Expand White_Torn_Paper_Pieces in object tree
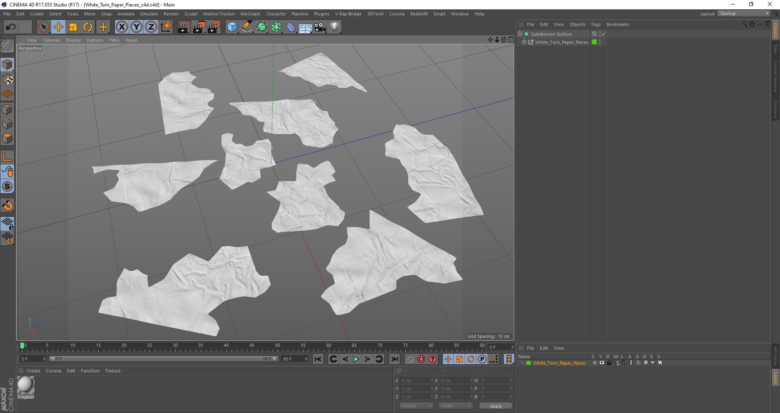The height and width of the screenshot is (413, 780). tap(524, 42)
